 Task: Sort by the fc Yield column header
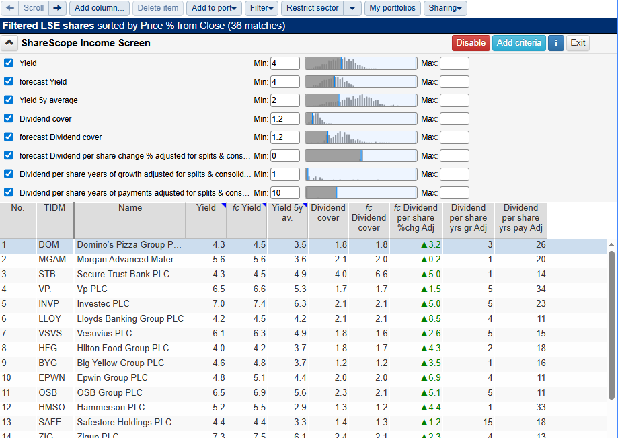pos(247,220)
